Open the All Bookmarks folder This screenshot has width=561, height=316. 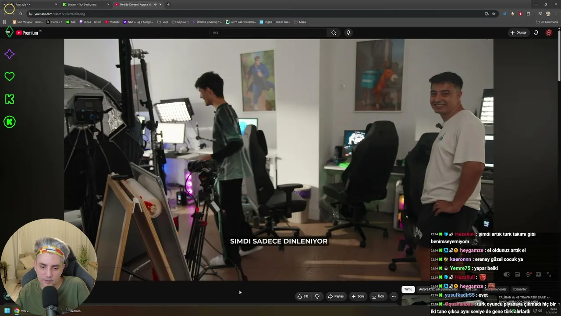tap(547, 22)
